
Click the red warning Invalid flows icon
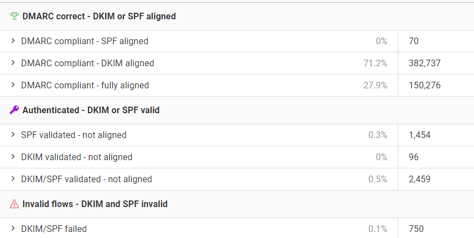click(x=14, y=204)
